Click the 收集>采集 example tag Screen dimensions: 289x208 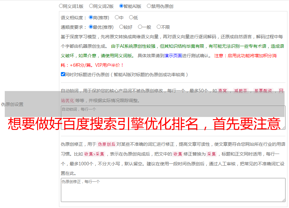pos(94,154)
